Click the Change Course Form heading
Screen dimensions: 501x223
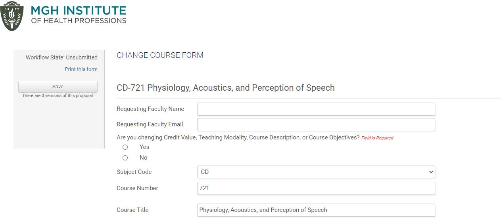[x=160, y=55]
